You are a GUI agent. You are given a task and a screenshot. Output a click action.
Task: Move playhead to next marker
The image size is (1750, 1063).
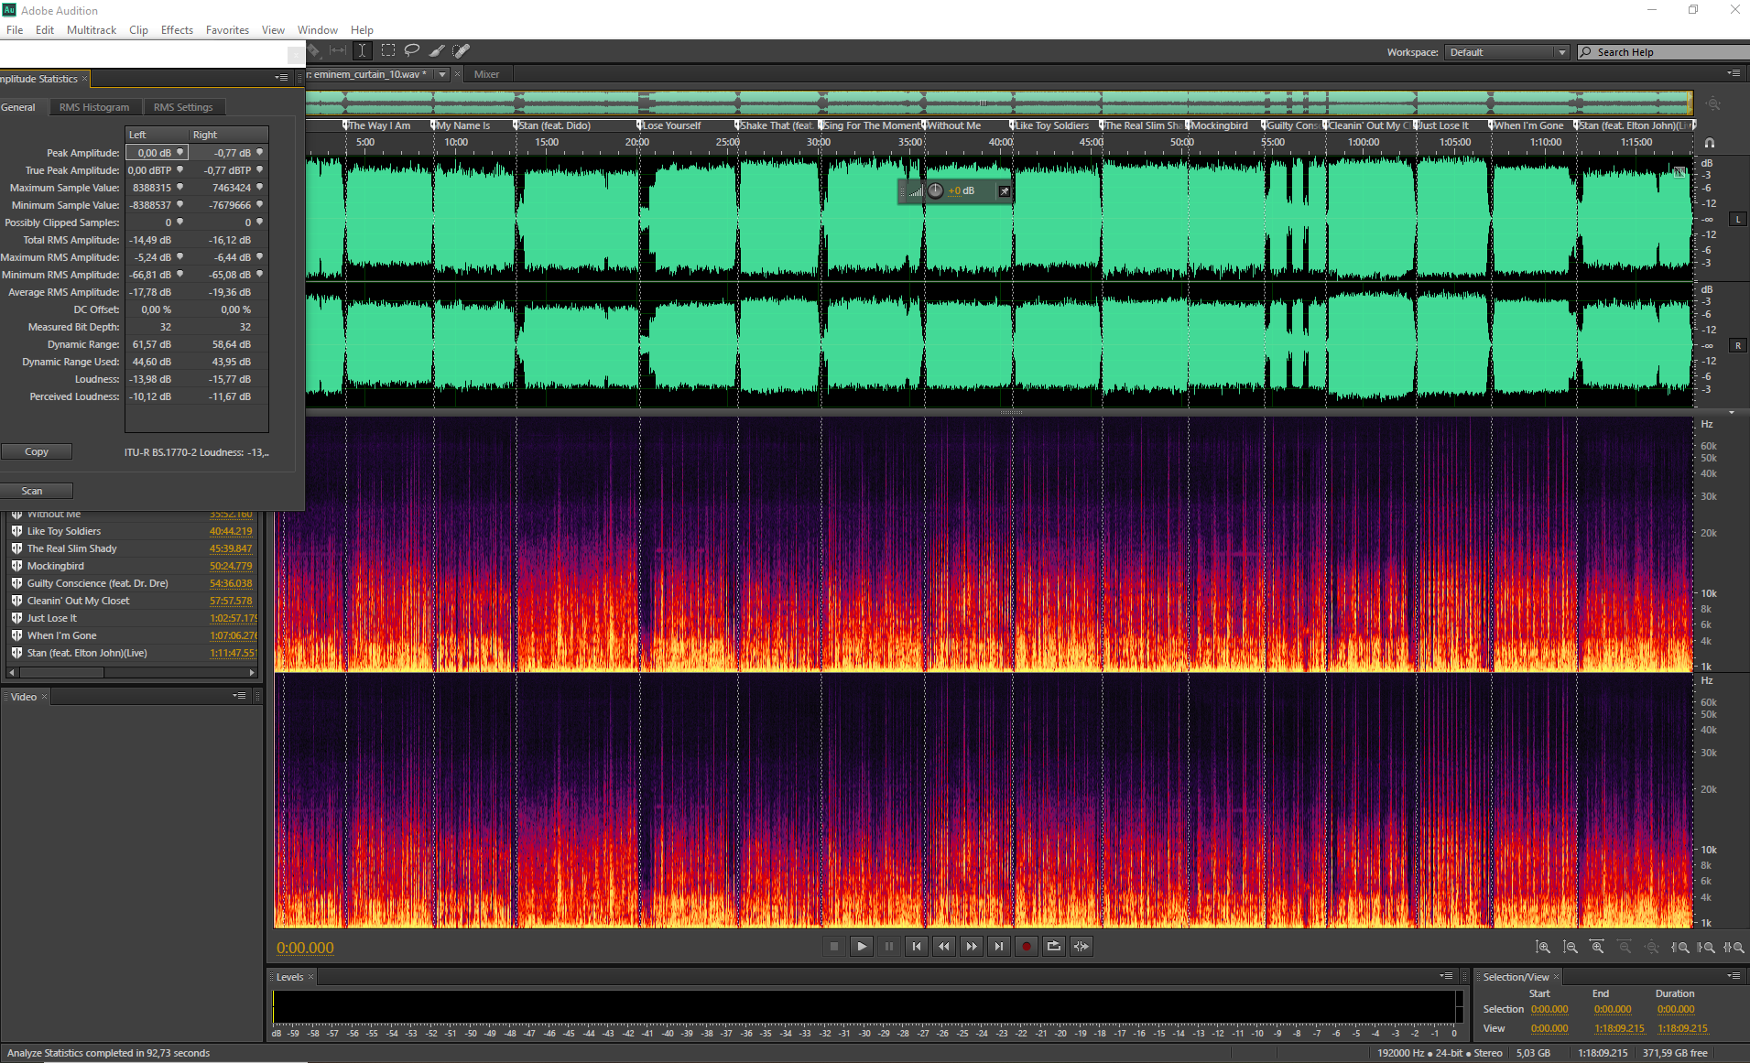click(999, 947)
